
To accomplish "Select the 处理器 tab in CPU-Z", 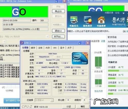I will [x=25, y=48].
